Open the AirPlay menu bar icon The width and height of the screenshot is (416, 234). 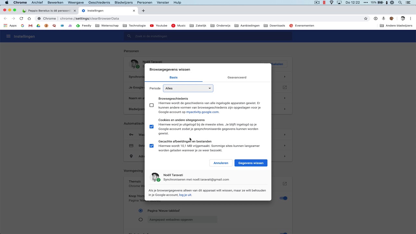click(339, 2)
